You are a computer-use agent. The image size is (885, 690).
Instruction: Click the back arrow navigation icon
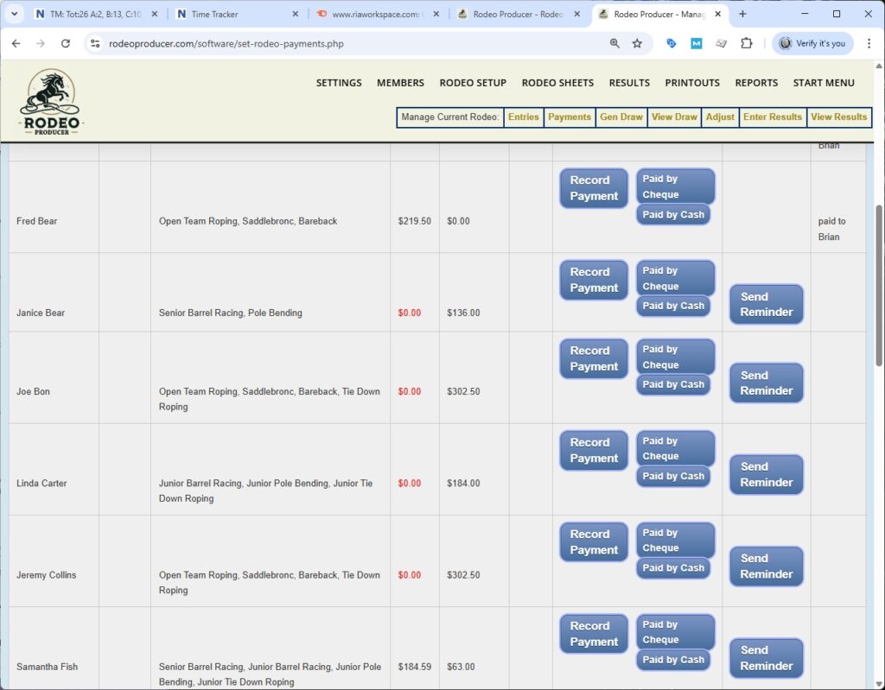16,43
